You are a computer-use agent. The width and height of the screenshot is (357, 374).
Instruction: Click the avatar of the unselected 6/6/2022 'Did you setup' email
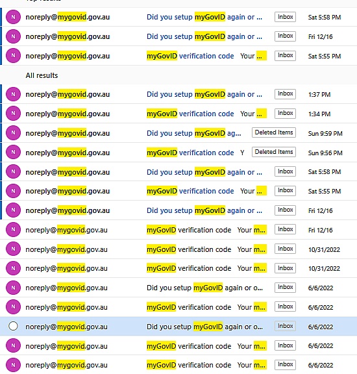click(13, 288)
